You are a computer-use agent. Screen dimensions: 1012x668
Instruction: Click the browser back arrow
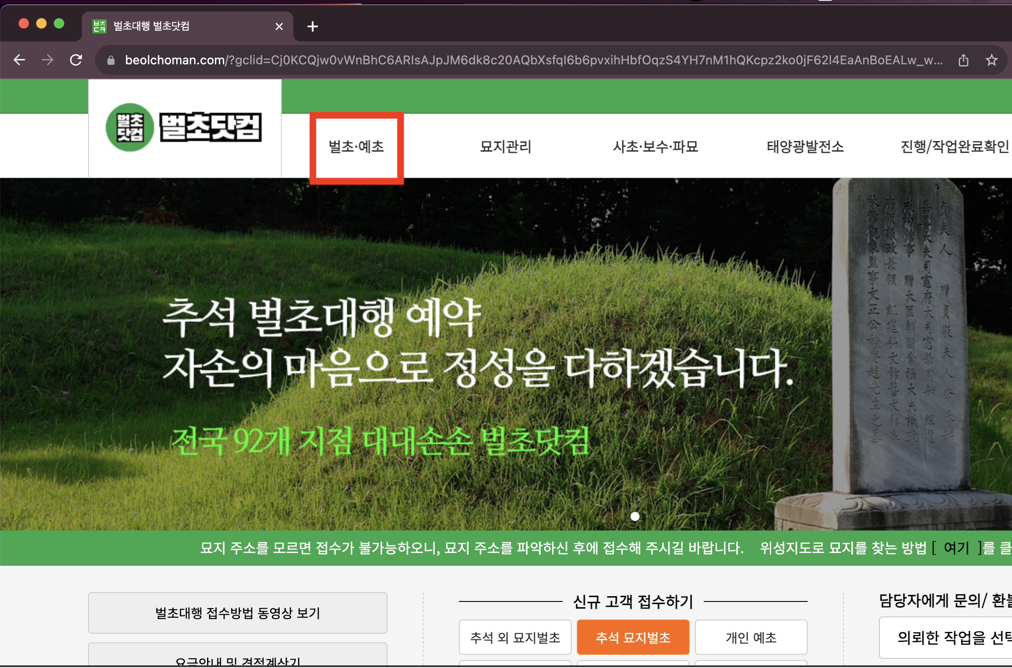pos(19,60)
